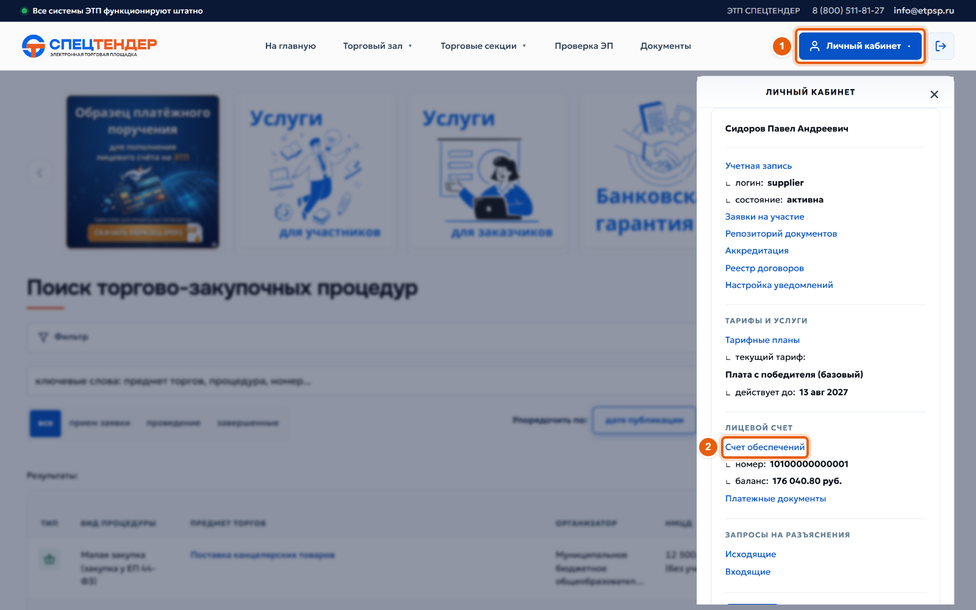976x610 pixels.
Task: Click the СПЕЦТЕНДЕР logo
Action: [x=89, y=46]
